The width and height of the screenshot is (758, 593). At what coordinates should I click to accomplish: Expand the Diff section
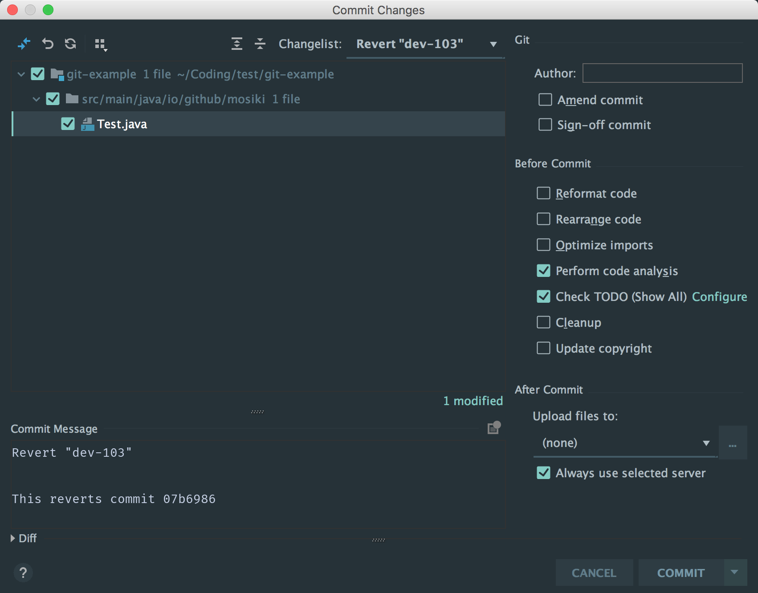coord(13,538)
